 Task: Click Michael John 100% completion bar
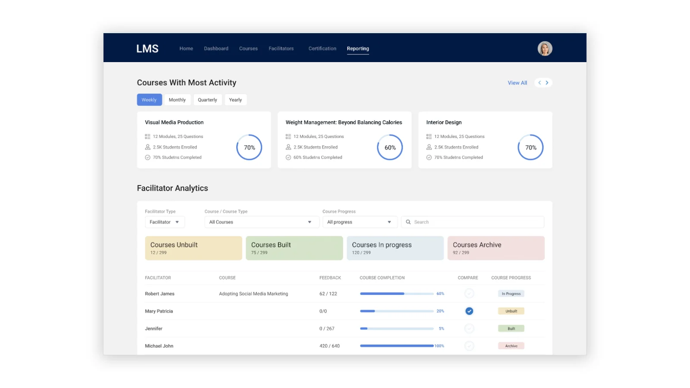[x=397, y=346]
